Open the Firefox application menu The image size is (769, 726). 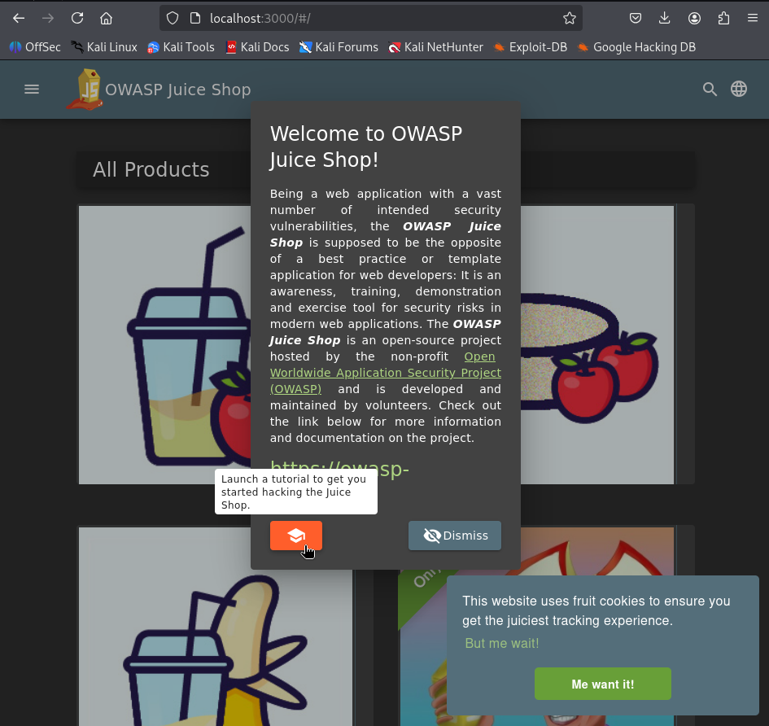click(753, 19)
